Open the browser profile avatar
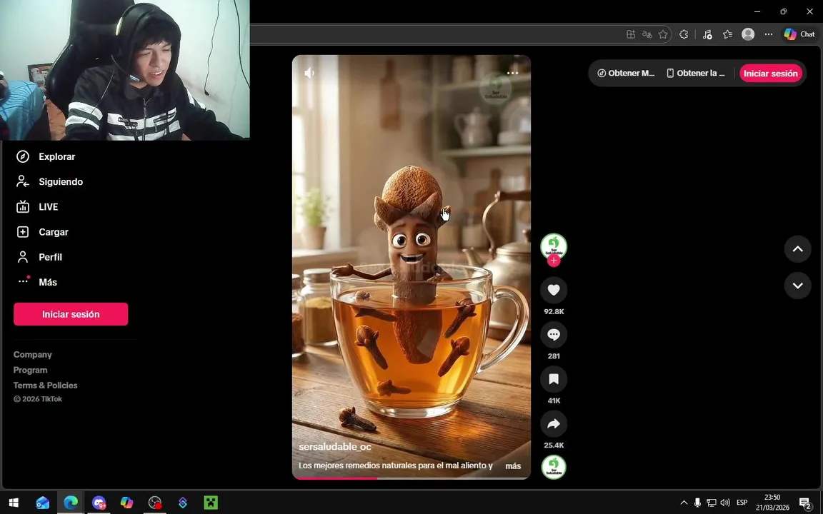The width and height of the screenshot is (823, 514). pyautogui.click(x=748, y=34)
